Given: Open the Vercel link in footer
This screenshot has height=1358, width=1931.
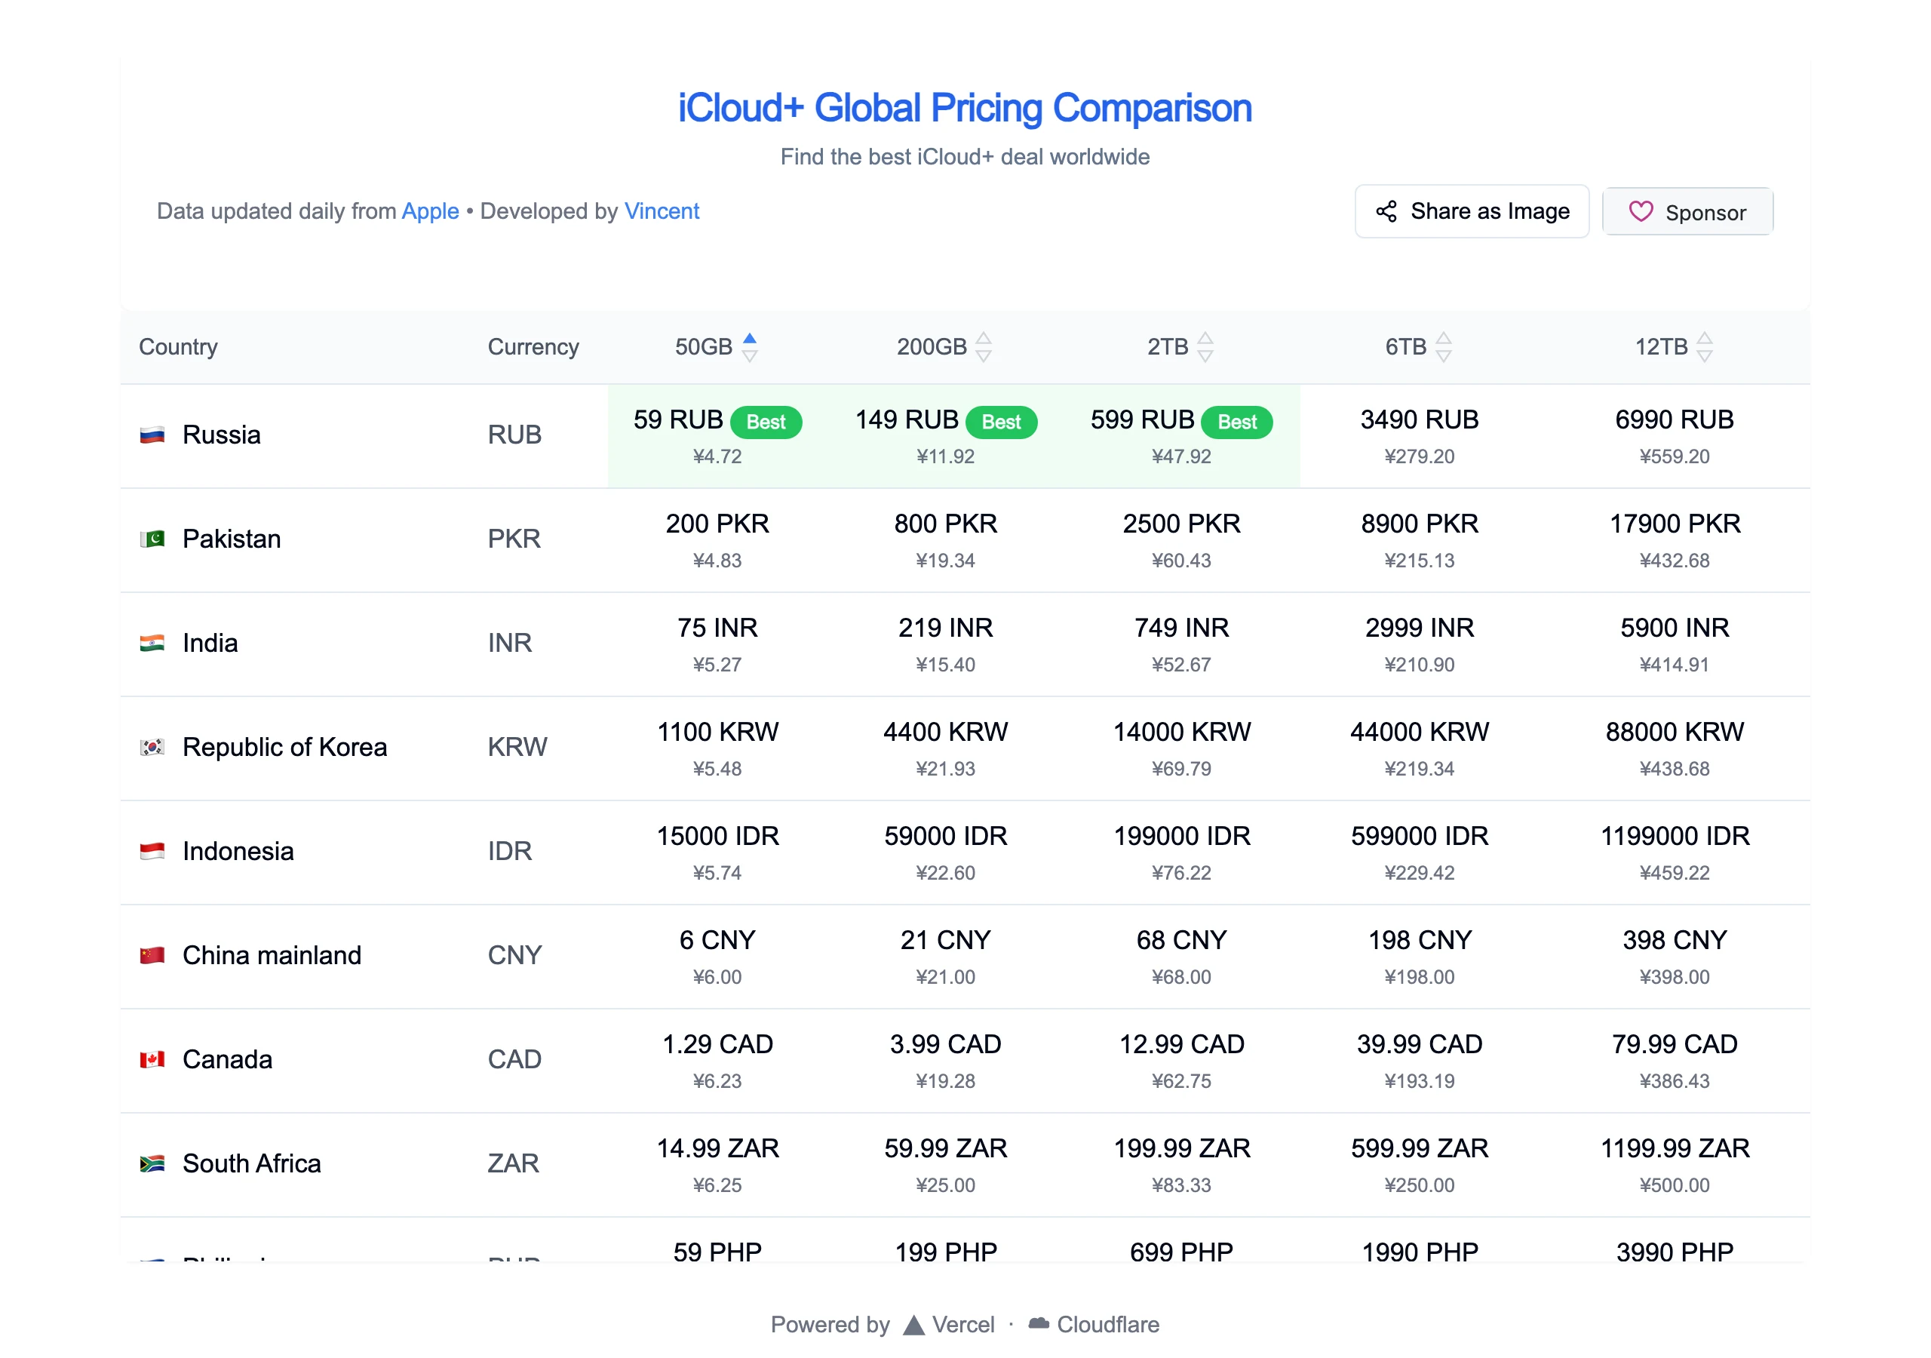Looking at the screenshot, I should point(948,1326).
